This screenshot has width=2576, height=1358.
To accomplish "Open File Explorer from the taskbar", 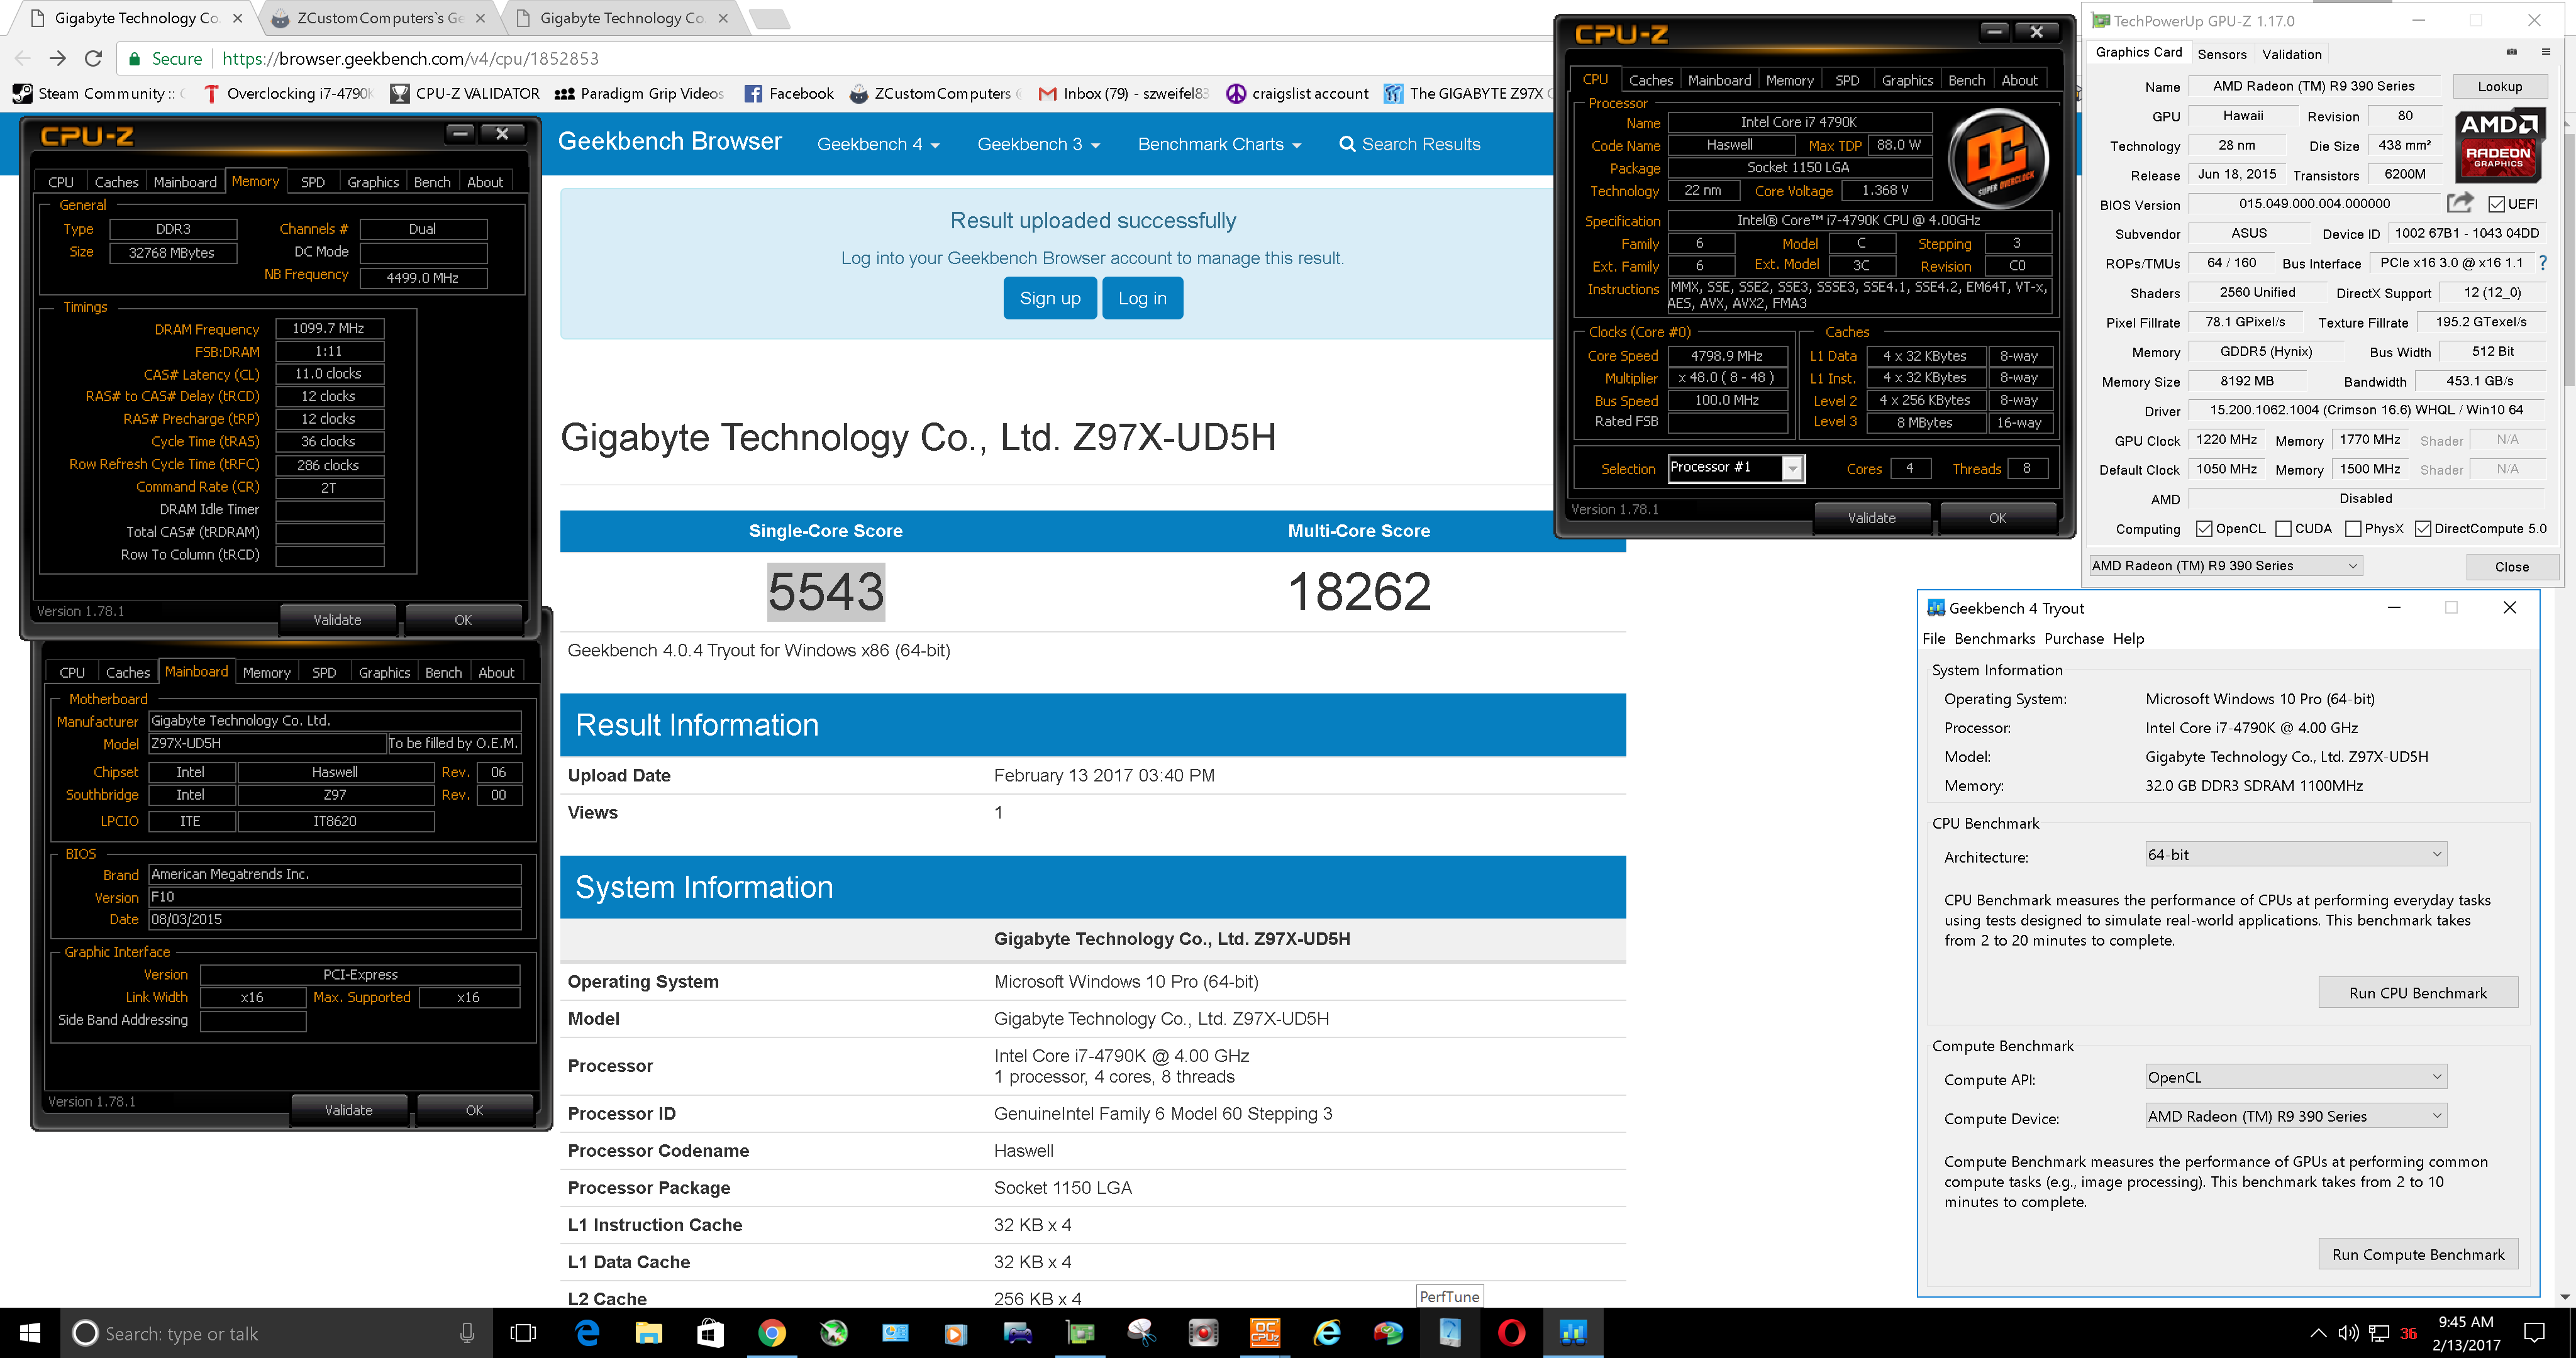I will click(x=649, y=1333).
